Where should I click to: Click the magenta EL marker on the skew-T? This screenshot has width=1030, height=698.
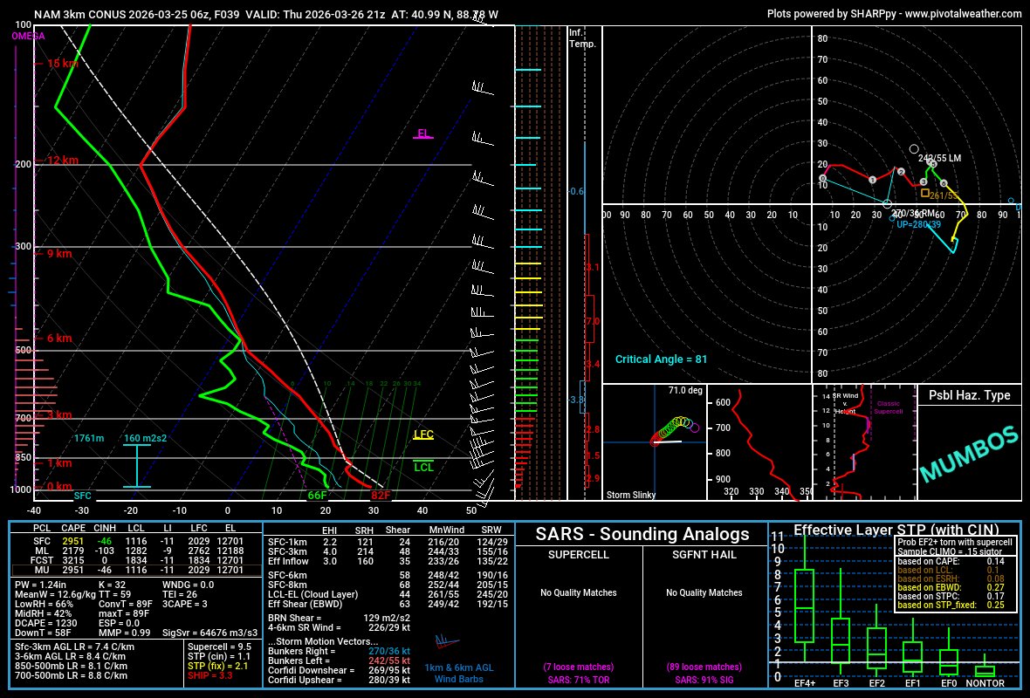[x=423, y=133]
